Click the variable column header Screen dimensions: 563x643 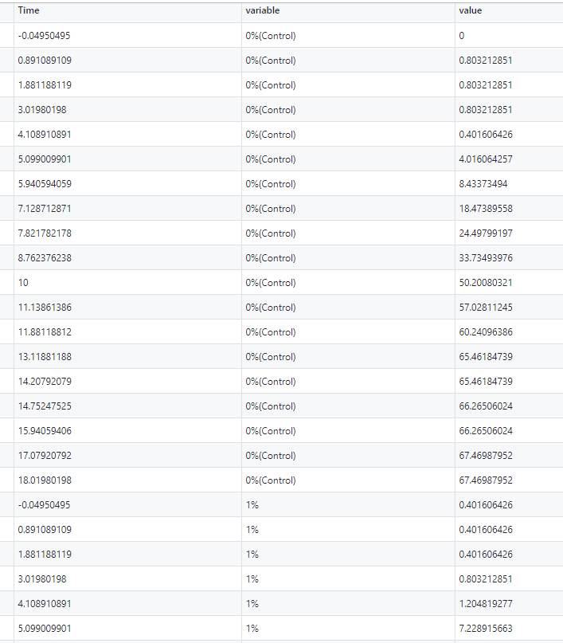click(262, 10)
